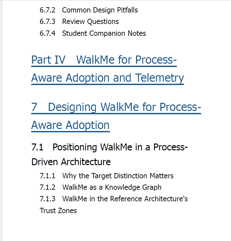
Task: Click the 7.1 section number
Action: point(37,147)
